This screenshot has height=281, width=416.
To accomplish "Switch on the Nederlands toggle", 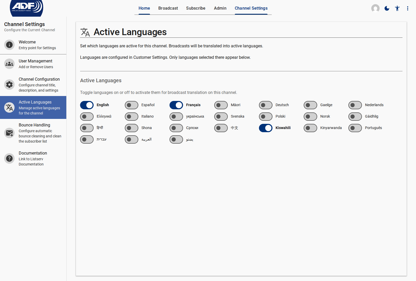I will (355, 105).
